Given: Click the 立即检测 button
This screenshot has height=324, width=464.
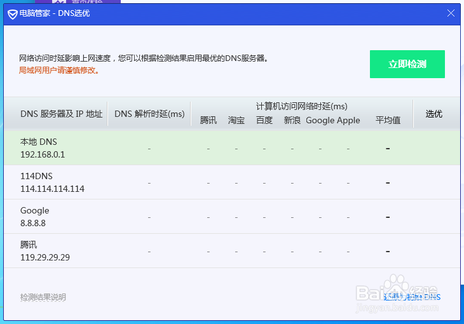Looking at the screenshot, I should point(407,64).
